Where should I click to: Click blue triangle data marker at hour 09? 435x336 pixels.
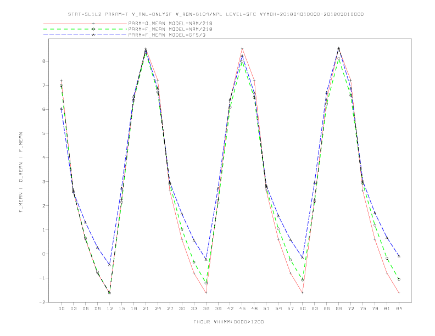(x=97, y=248)
